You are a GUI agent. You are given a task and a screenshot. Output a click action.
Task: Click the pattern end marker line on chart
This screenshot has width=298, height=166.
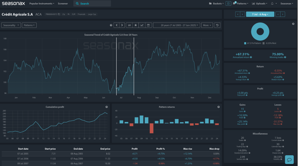point(134,66)
